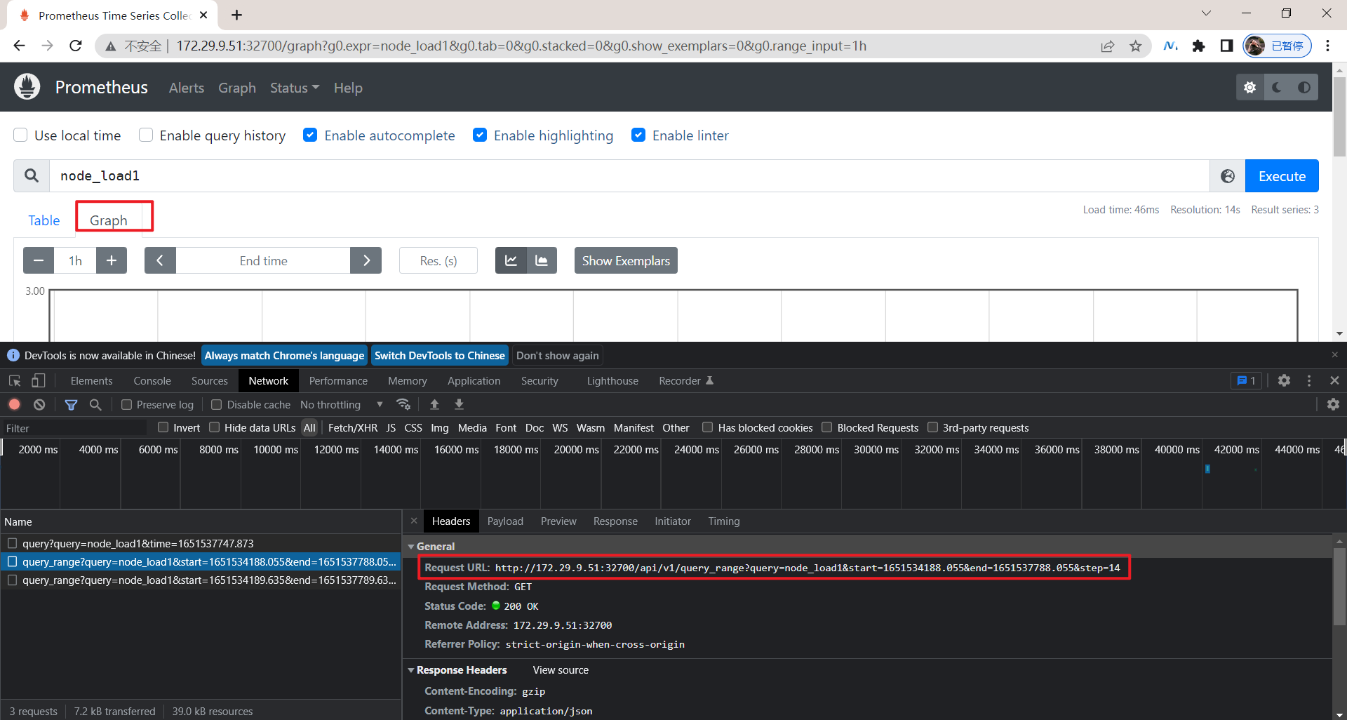The image size is (1347, 720).
Task: Increase range with the plus button
Action: point(112,260)
